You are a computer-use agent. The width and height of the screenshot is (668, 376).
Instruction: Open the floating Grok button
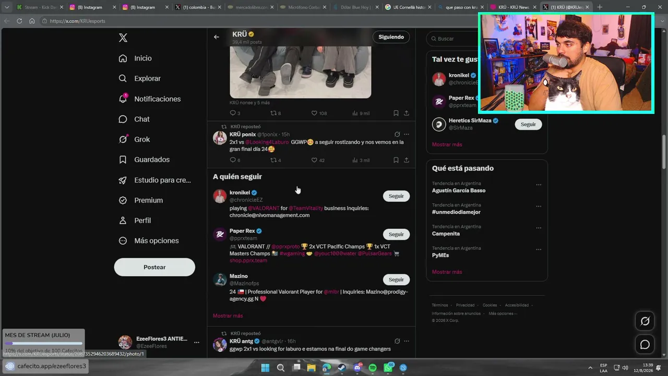[645, 321]
